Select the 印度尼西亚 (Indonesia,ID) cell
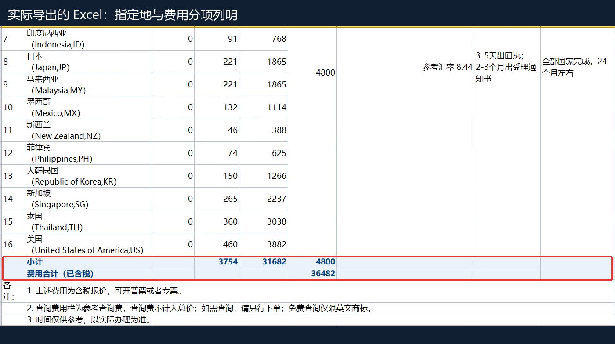The image size is (615, 344). coord(88,39)
